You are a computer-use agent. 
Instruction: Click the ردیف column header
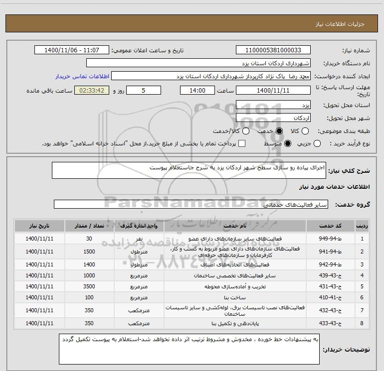362,226
